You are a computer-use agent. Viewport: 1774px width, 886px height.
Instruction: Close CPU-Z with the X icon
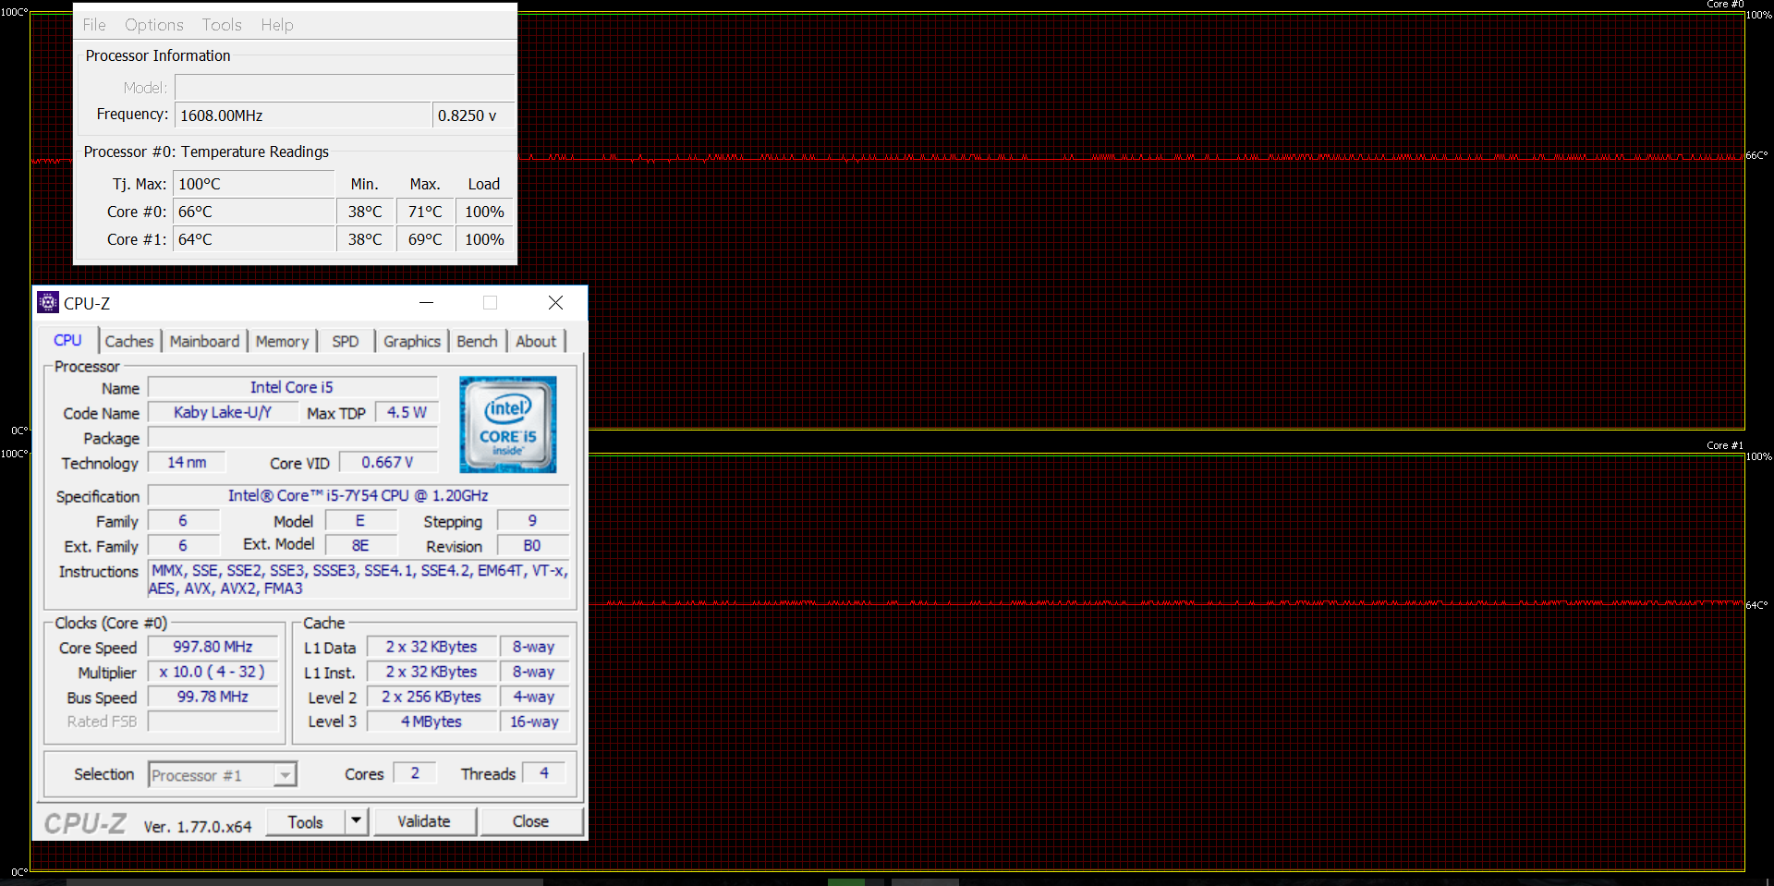(x=555, y=302)
